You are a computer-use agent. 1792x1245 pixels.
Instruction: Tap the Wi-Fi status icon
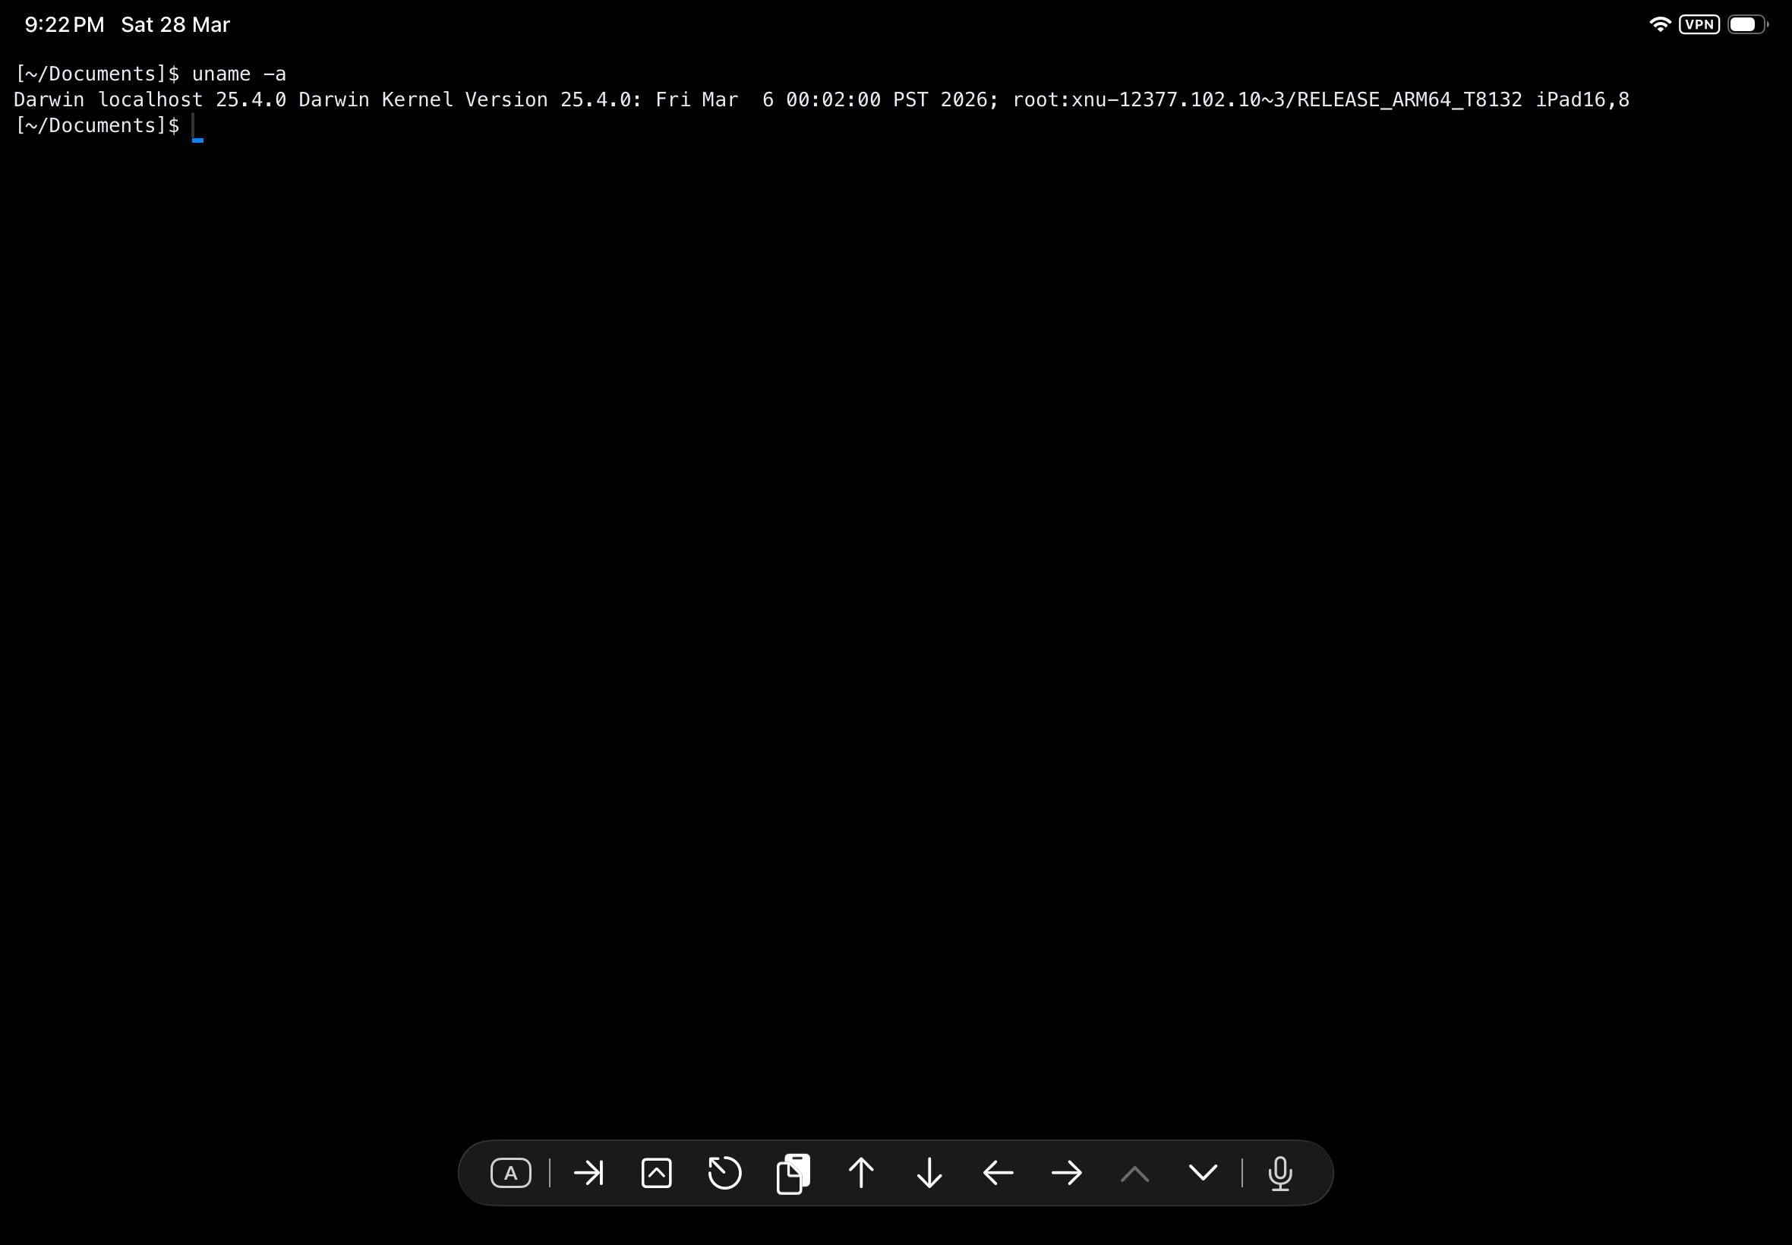click(1659, 25)
